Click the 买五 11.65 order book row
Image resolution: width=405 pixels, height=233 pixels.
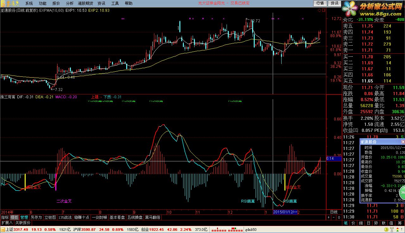[x=374, y=81]
